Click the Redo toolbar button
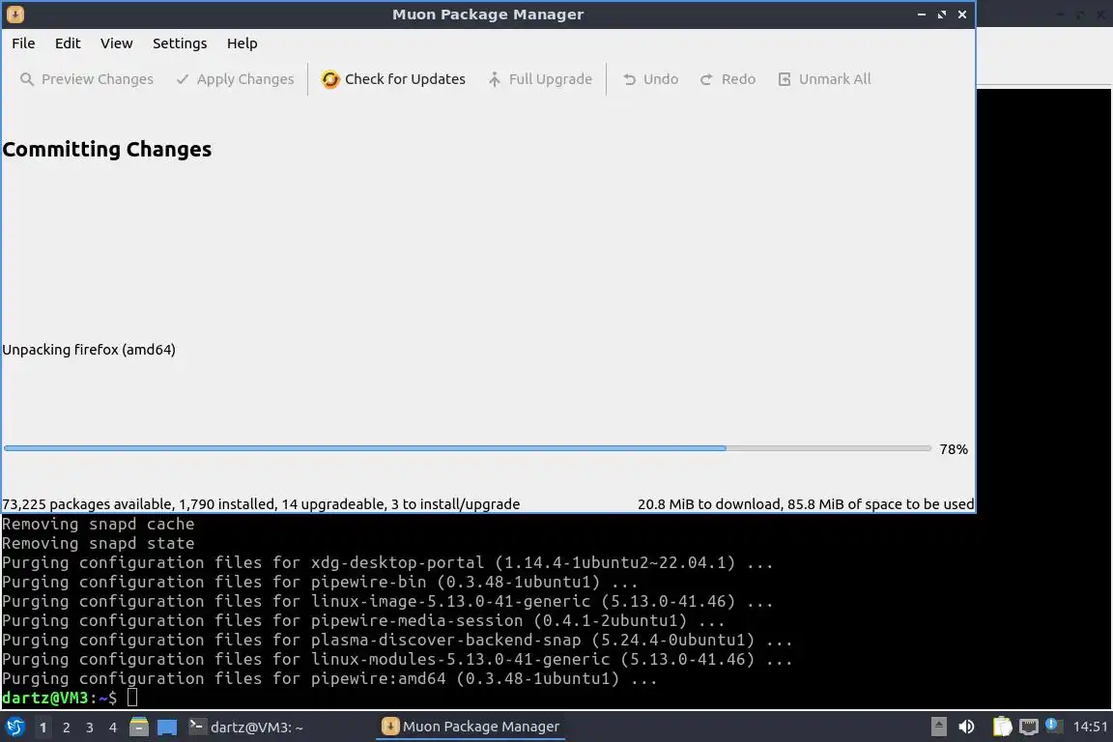Screen dimensions: 1113x742 tap(728, 79)
